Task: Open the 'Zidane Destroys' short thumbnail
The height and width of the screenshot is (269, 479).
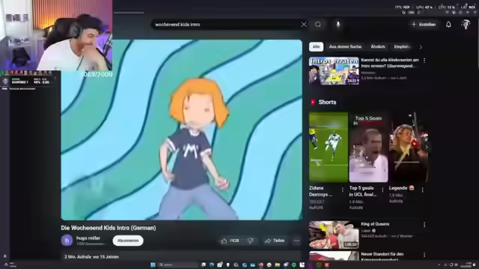Action: point(329,147)
